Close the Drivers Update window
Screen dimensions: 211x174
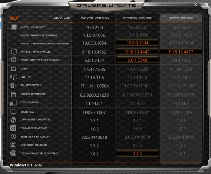pos(196,5)
